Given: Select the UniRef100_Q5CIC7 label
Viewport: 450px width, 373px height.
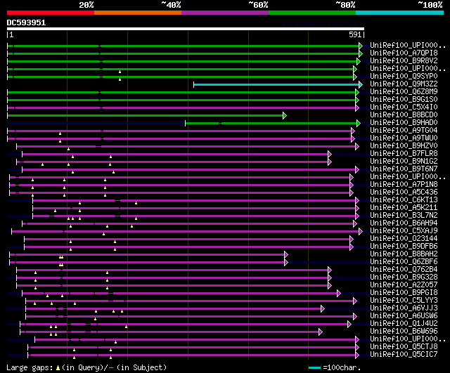Looking at the screenshot, I should point(404,355).
